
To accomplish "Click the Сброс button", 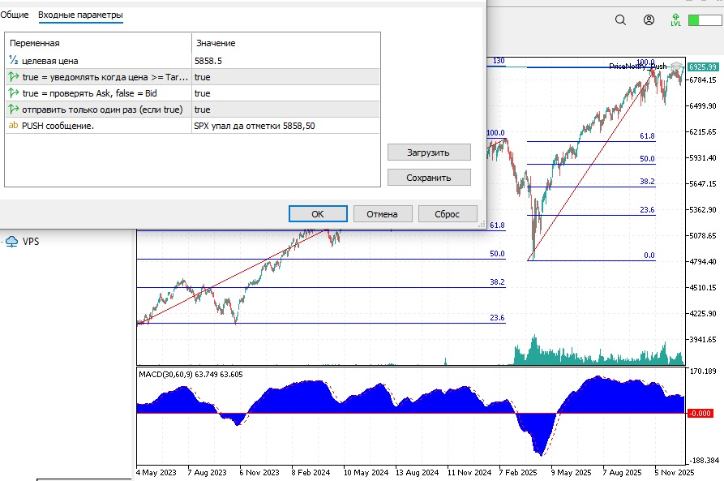I will [x=447, y=214].
